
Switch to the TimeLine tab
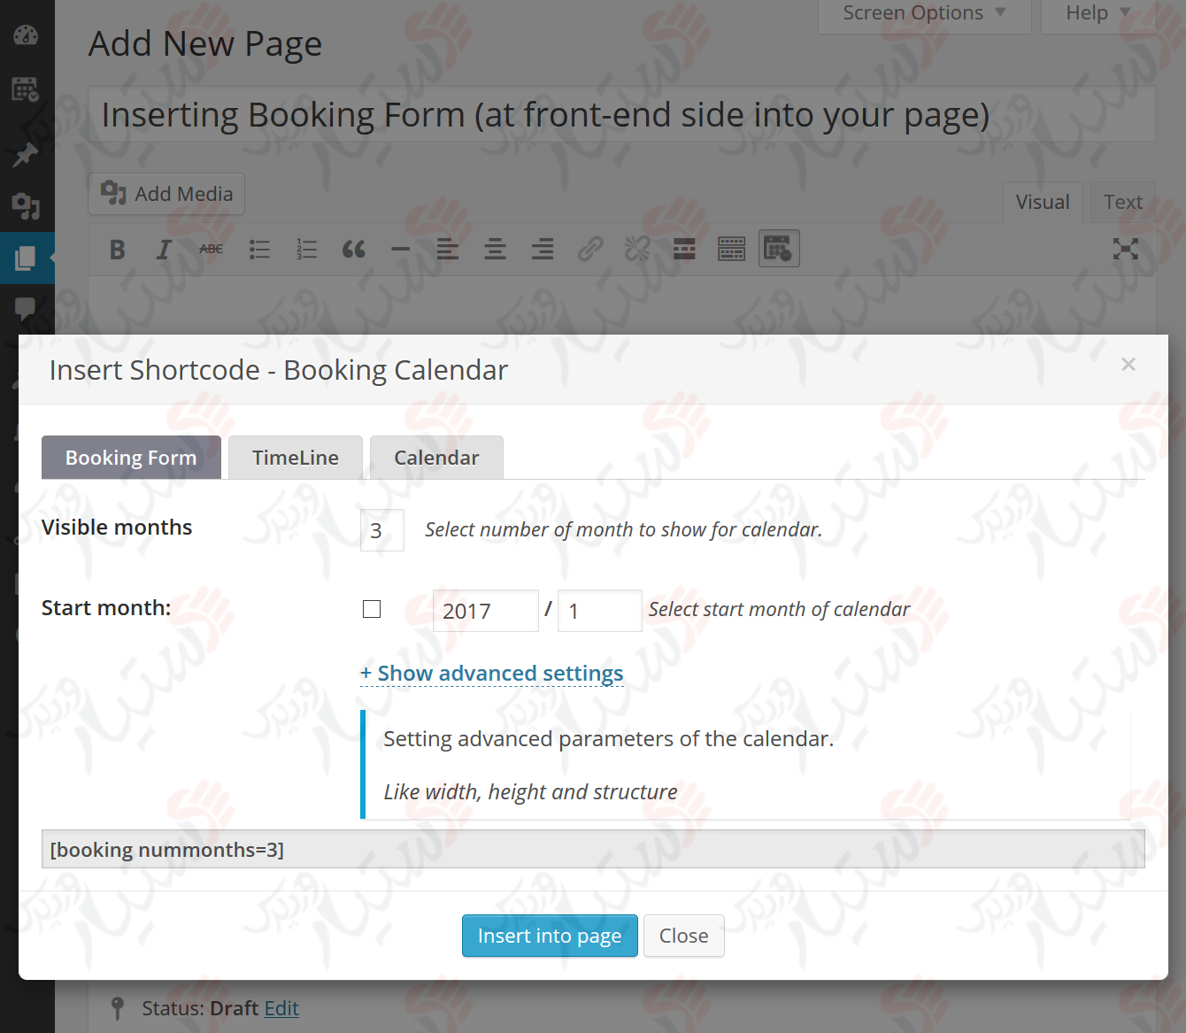click(x=296, y=458)
